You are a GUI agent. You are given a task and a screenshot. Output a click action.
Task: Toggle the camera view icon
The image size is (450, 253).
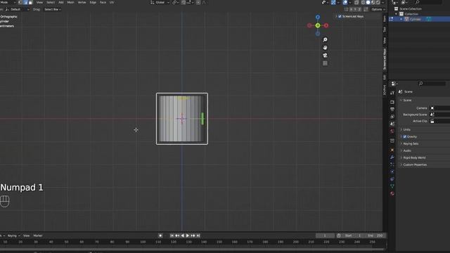(325, 56)
